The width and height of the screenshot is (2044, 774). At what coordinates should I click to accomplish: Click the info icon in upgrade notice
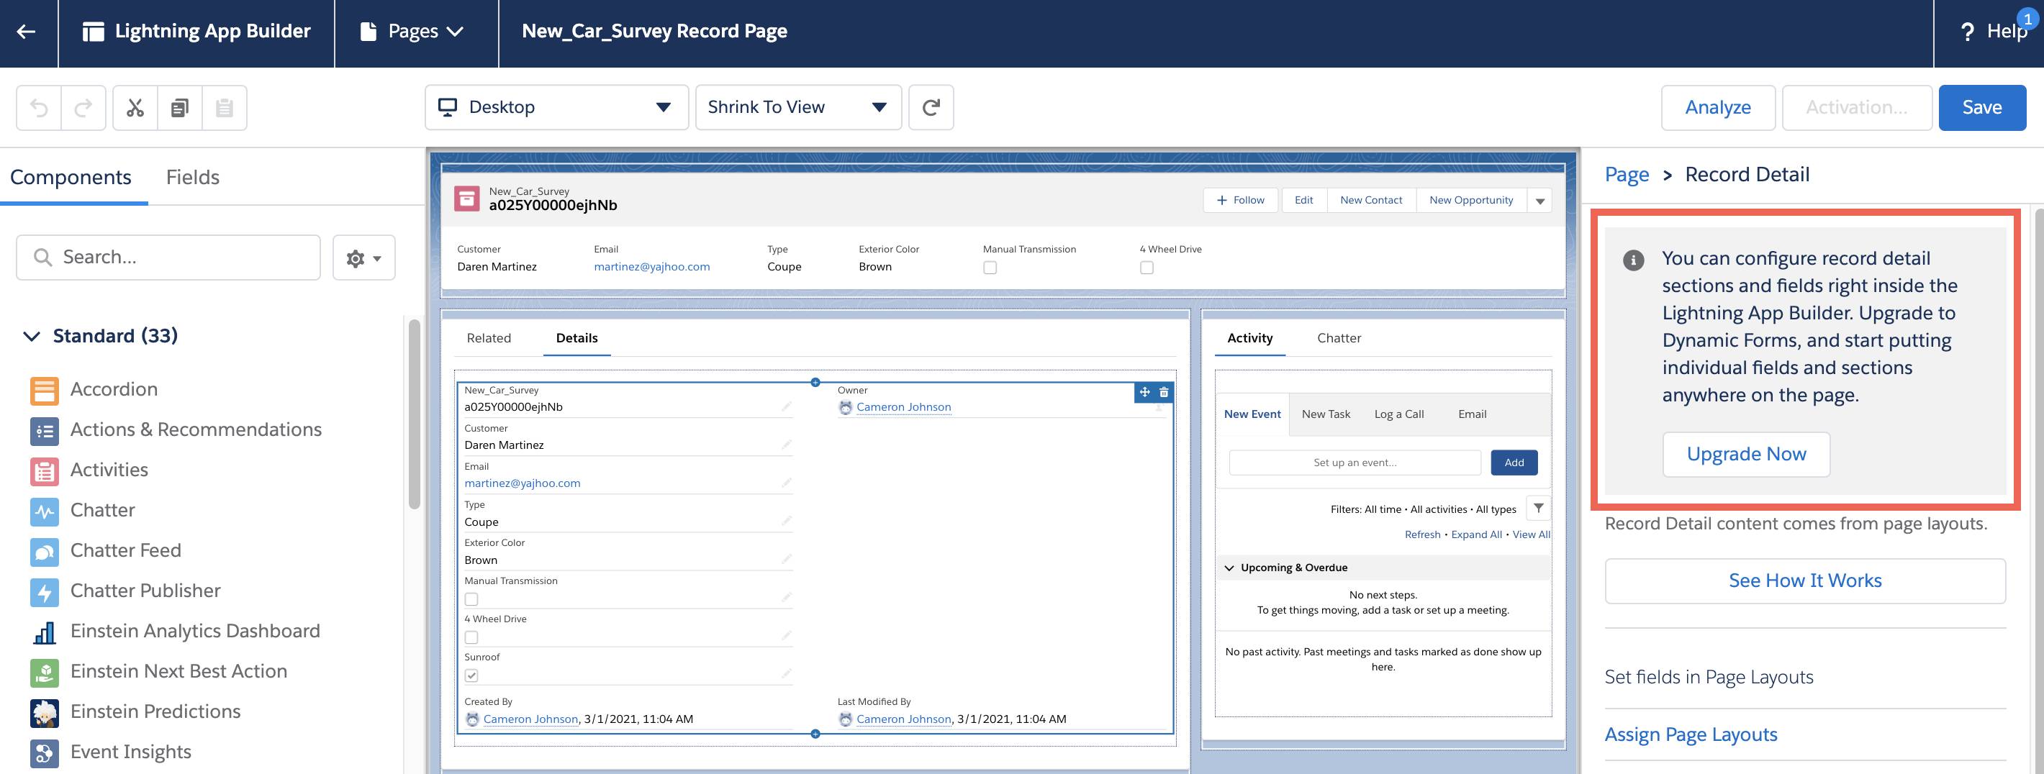click(x=1633, y=260)
